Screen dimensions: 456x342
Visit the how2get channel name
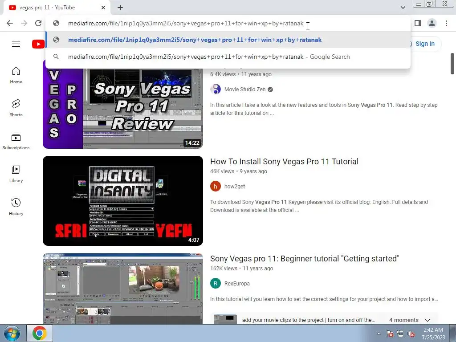tap(234, 187)
